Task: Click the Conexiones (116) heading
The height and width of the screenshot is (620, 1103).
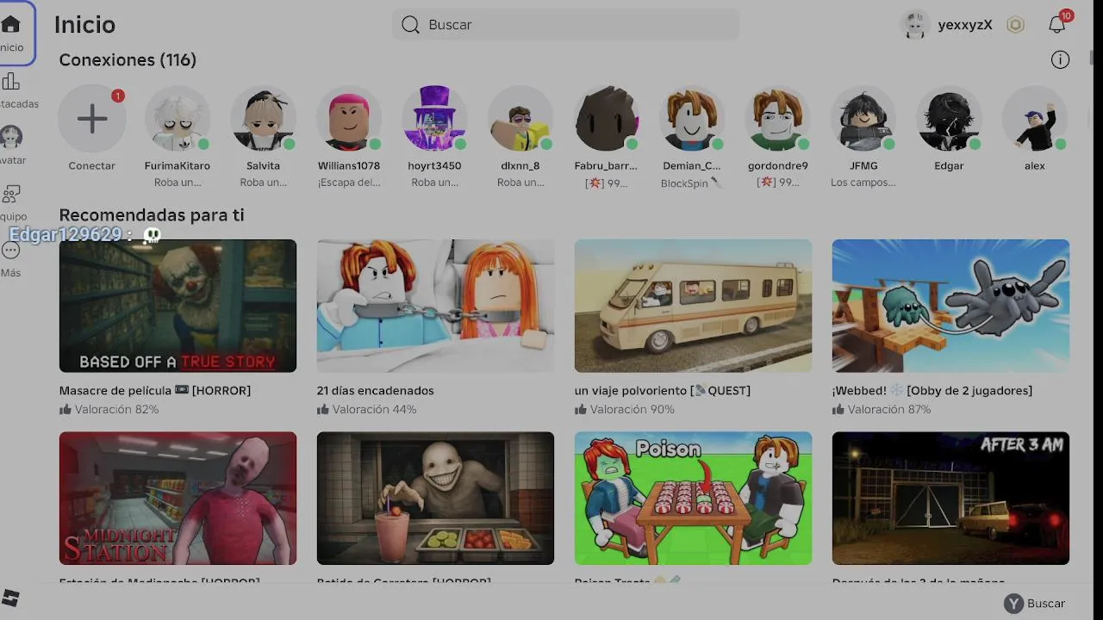Action: (x=128, y=60)
